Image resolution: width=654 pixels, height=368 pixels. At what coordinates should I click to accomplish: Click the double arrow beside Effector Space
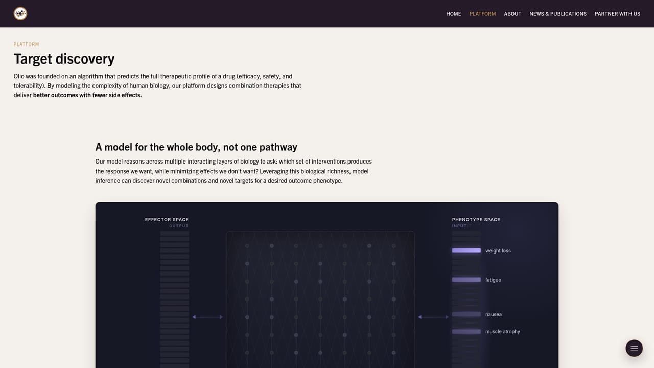207,317
